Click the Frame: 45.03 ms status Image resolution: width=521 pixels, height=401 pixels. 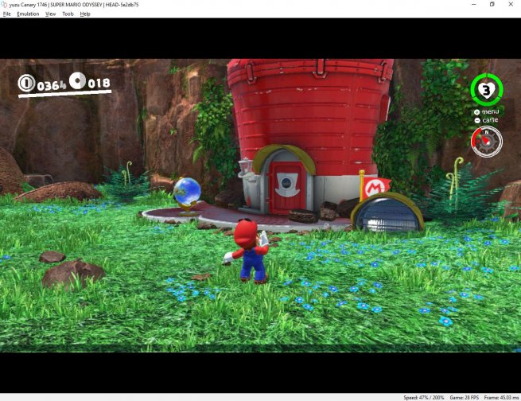501,397
